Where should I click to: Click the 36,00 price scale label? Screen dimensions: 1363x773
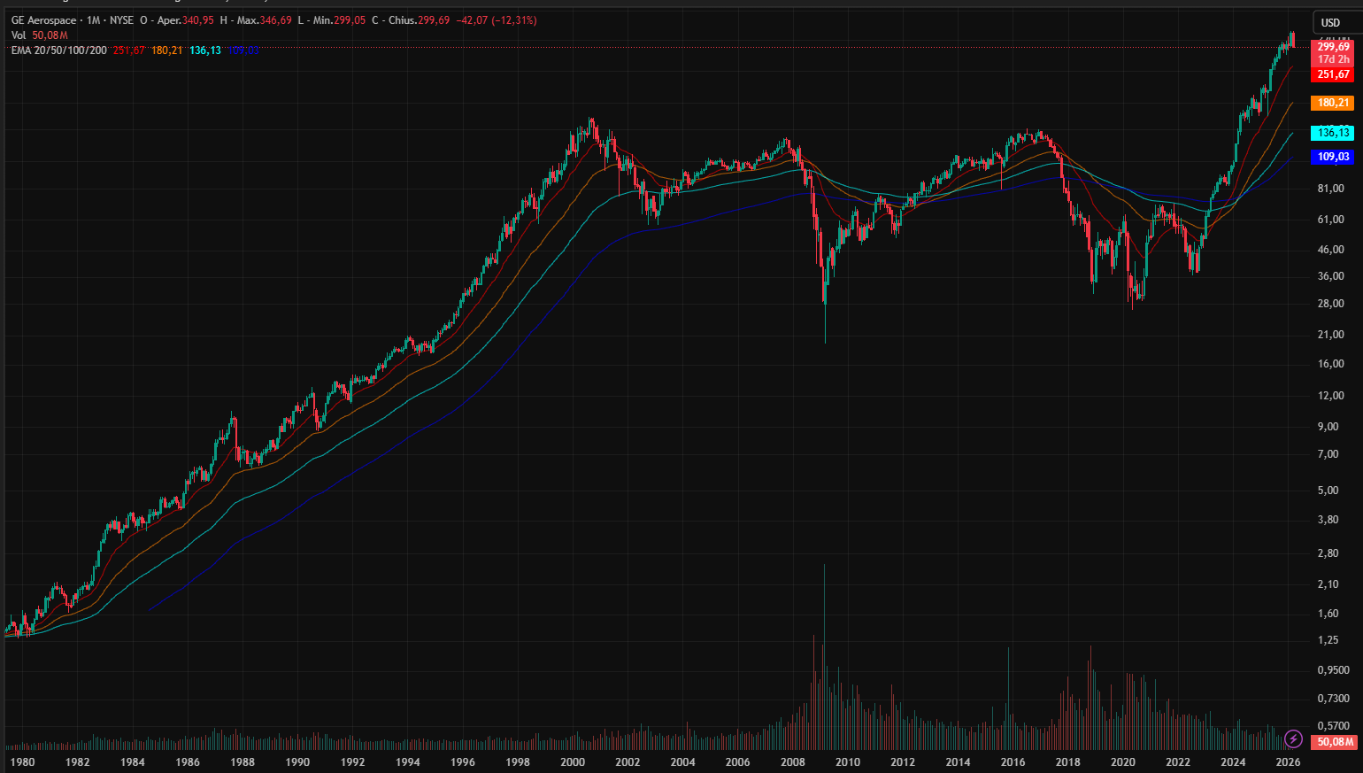tap(1331, 276)
